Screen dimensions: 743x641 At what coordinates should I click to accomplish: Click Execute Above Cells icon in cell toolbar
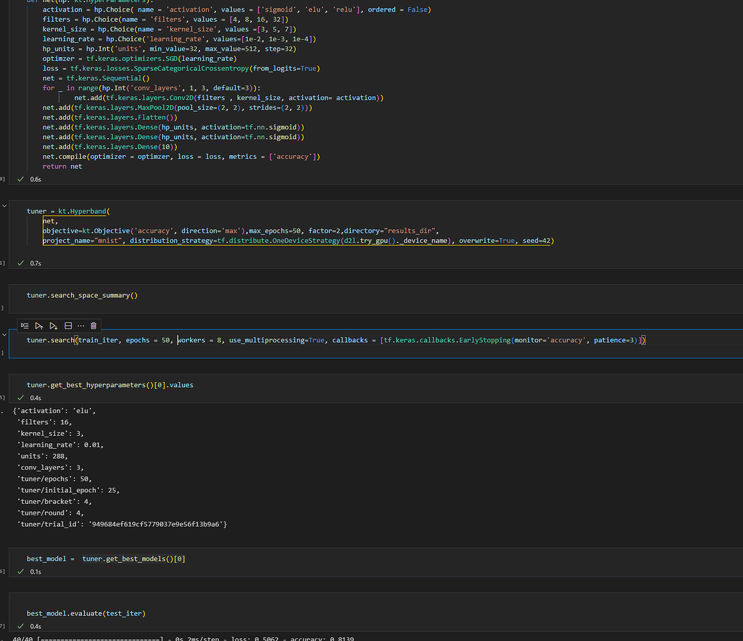click(39, 326)
